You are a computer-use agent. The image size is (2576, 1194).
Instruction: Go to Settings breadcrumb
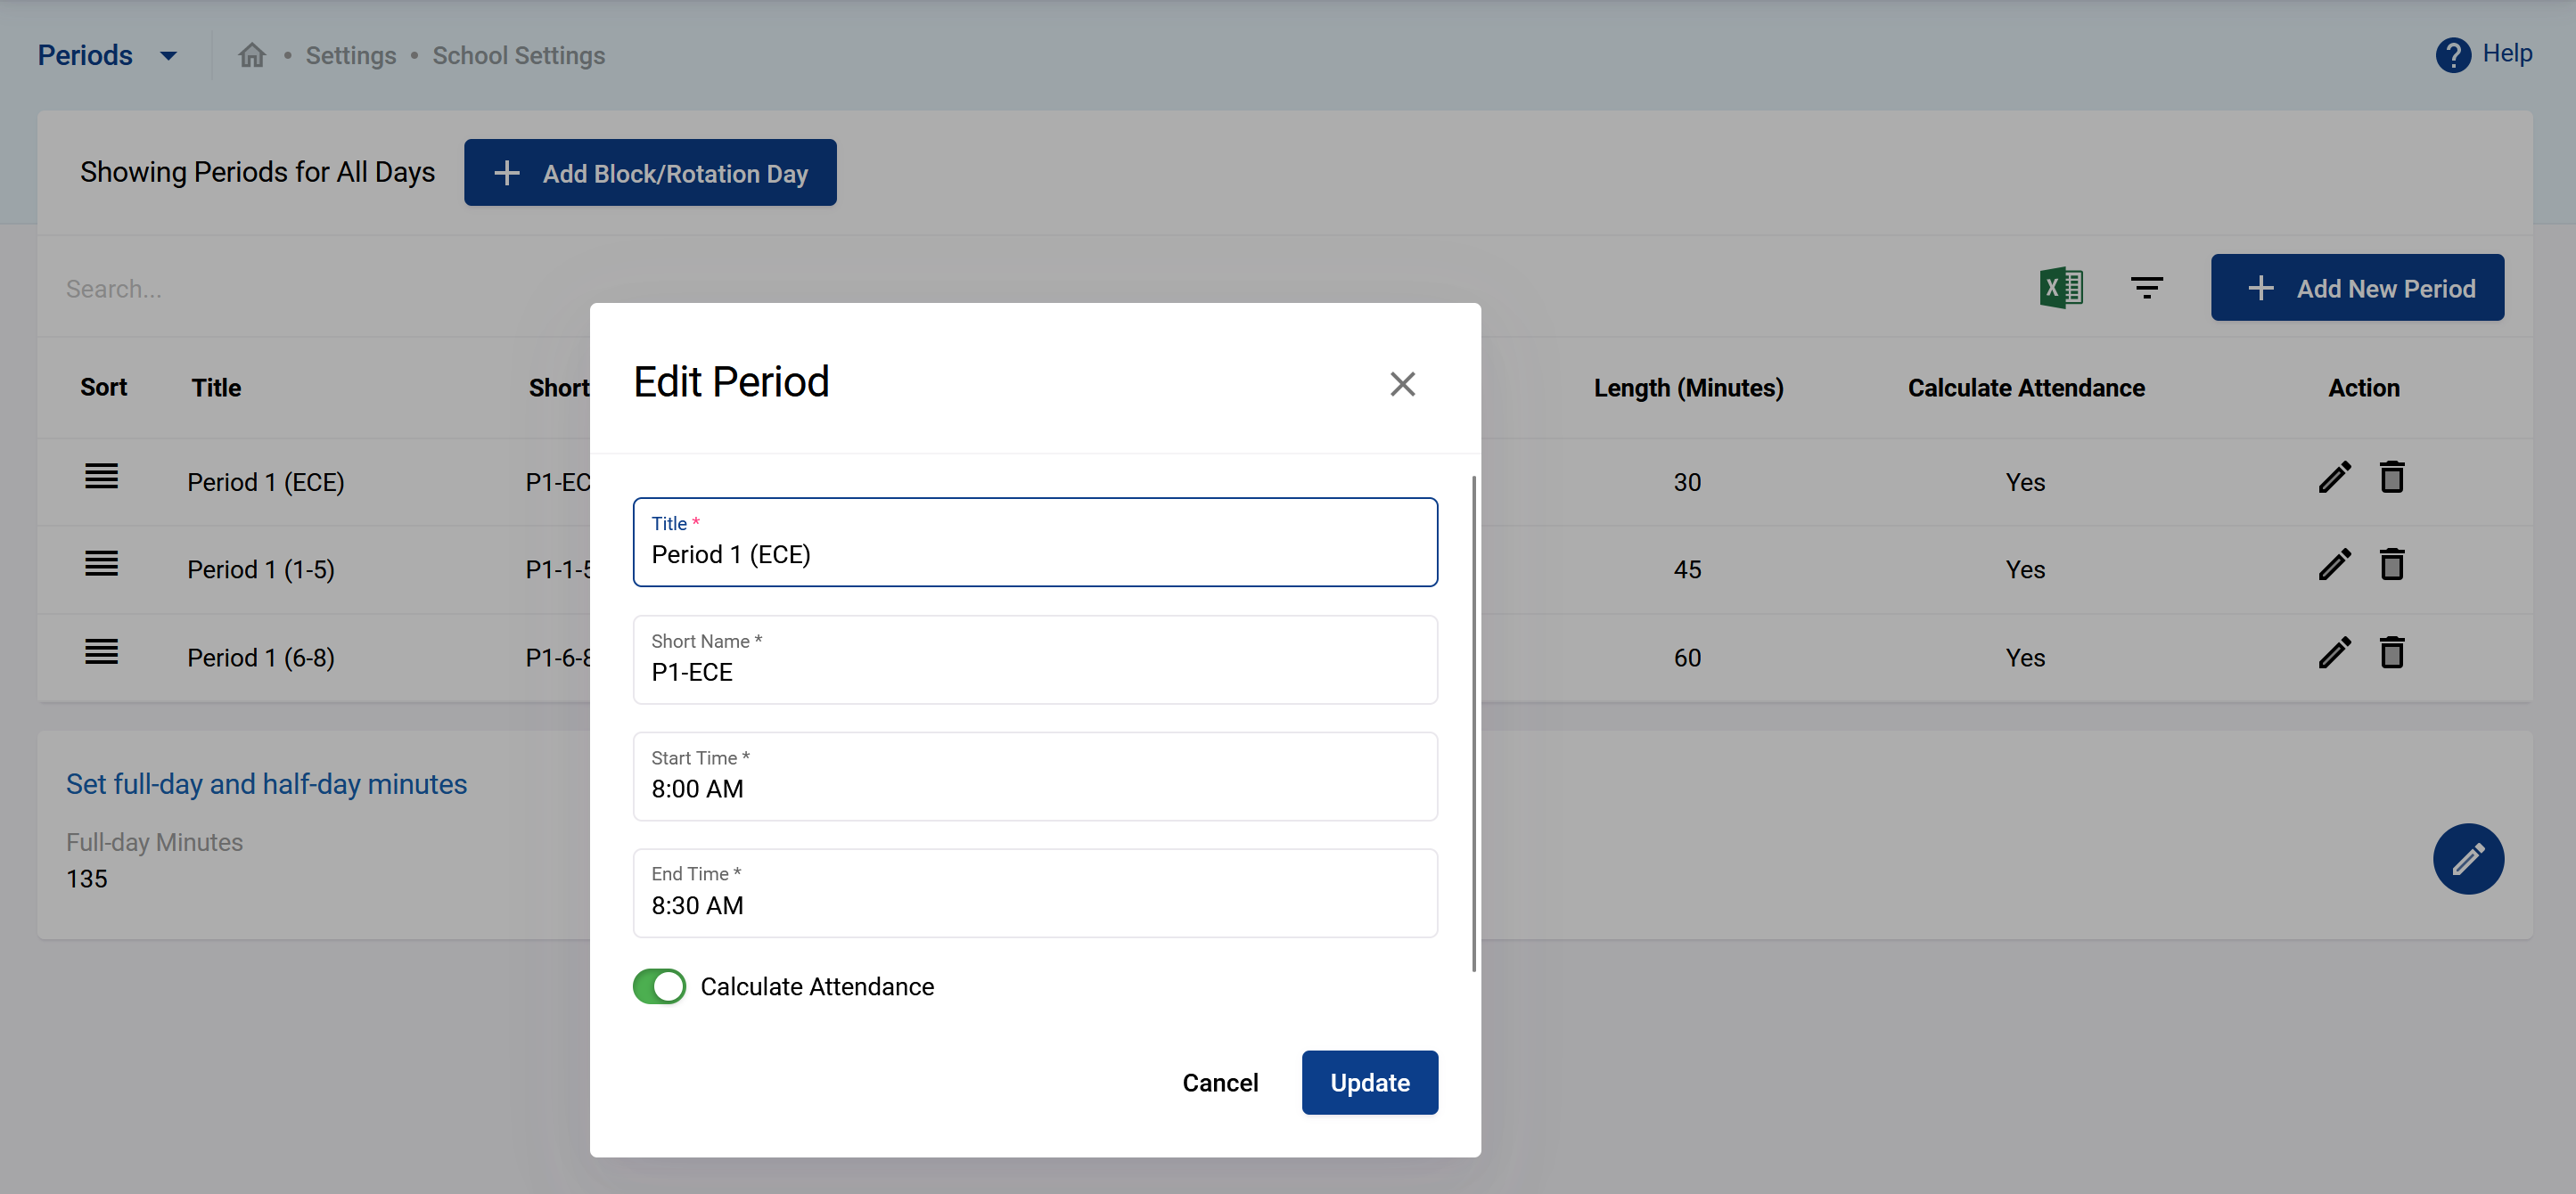[x=350, y=56]
